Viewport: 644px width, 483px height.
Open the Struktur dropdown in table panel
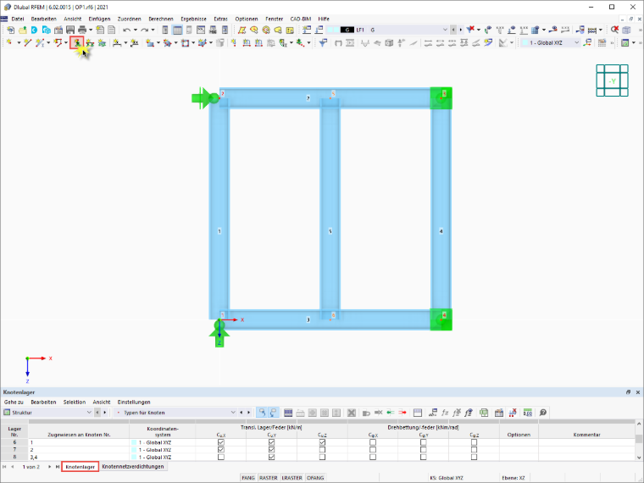(89, 413)
